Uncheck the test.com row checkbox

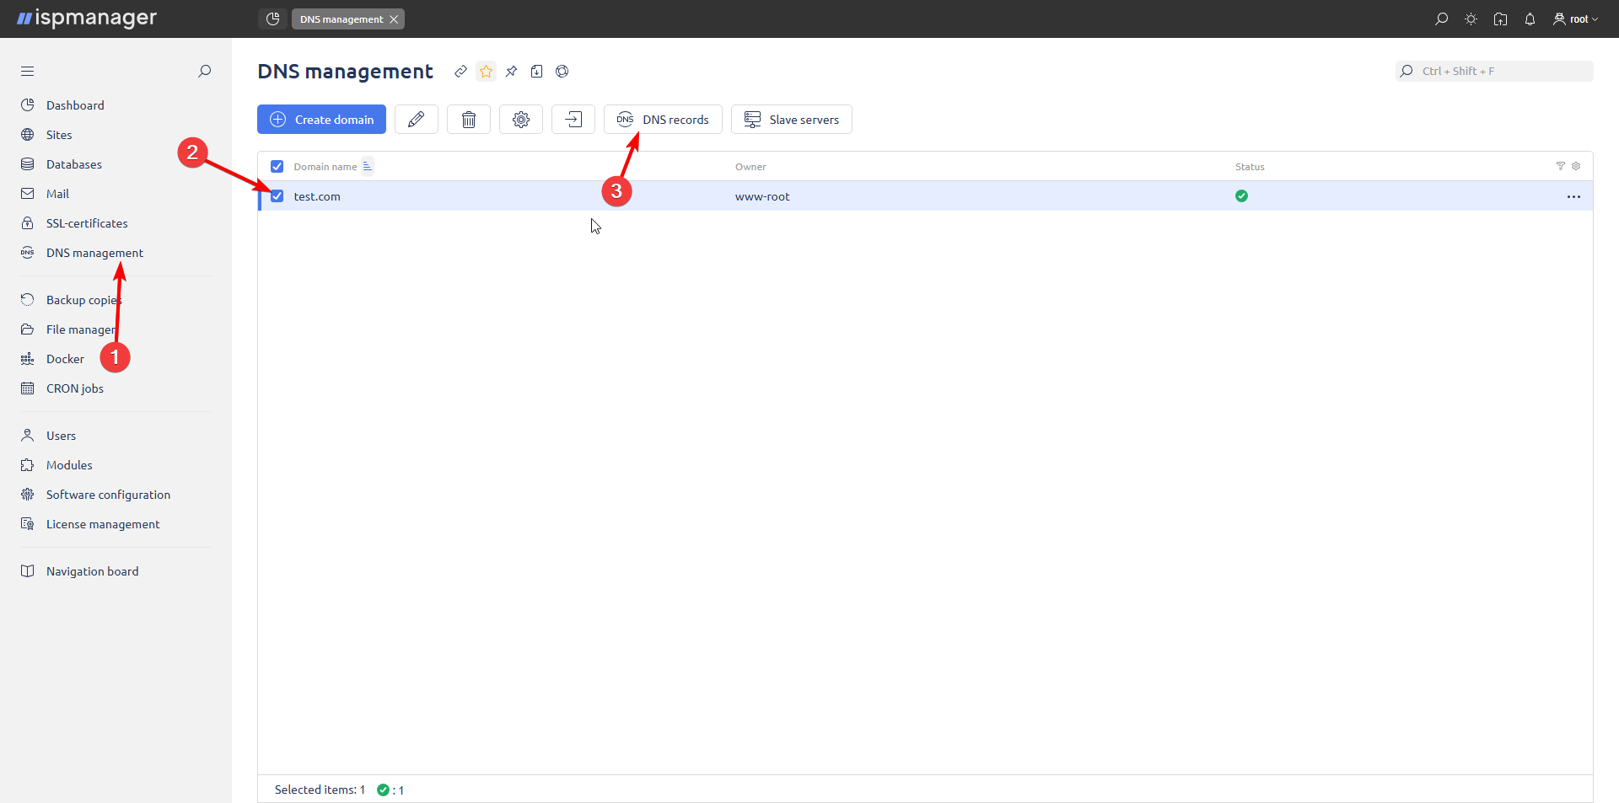pyautogui.click(x=277, y=196)
